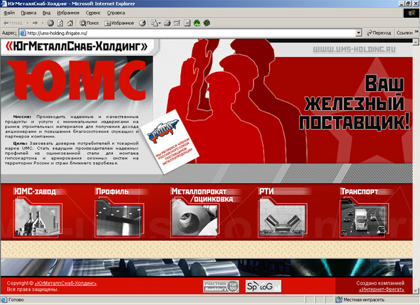Open the forward history dropdown arrow
Image resolution: width=420 pixels, height=305 pixels.
tap(43, 24)
